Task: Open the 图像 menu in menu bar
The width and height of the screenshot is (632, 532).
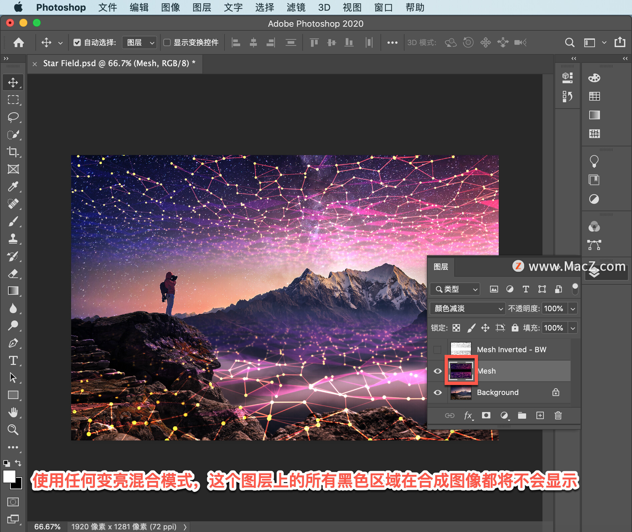Action: pos(170,7)
